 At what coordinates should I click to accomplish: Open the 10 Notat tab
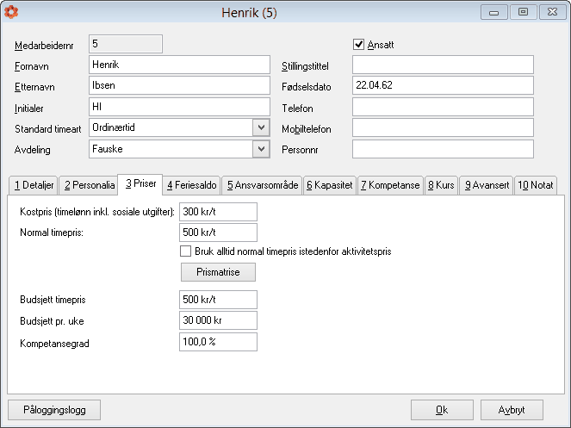536,185
